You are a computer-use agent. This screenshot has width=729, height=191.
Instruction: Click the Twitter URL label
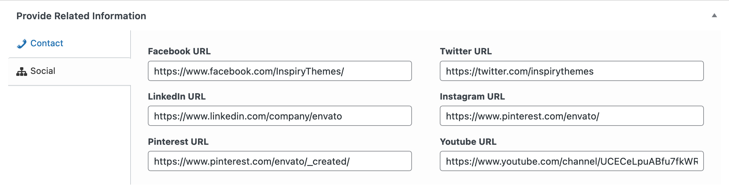(x=466, y=51)
